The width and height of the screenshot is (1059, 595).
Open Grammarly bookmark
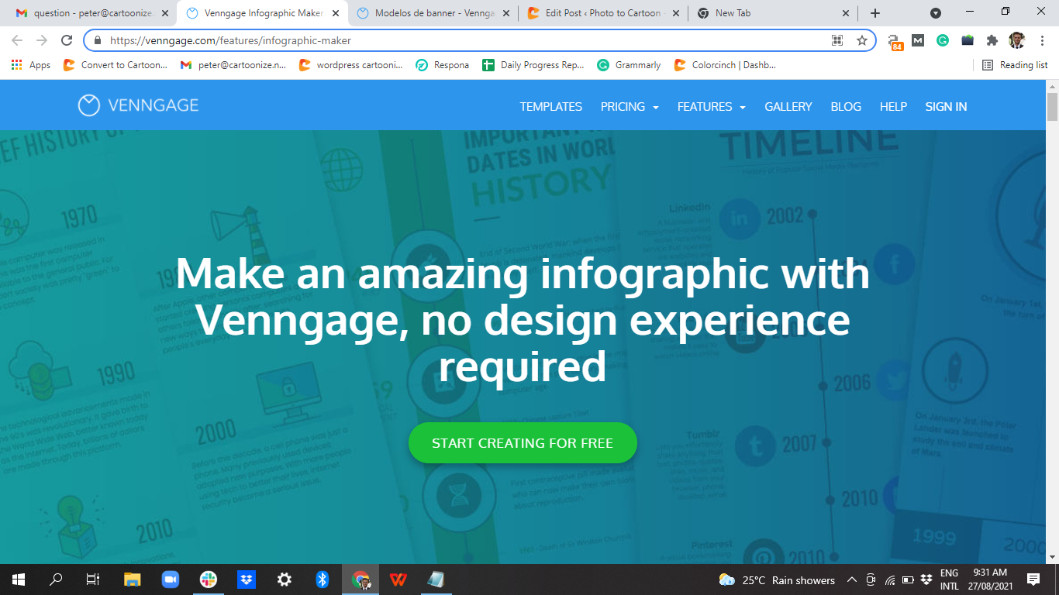tap(629, 65)
